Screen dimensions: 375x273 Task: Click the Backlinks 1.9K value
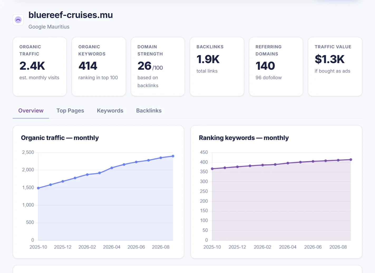click(208, 59)
